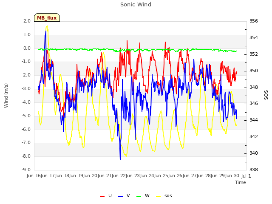Viewport: 272px width, 204px height.
Task: Click the 346 SOS axis value
Action: tap(254, 104)
